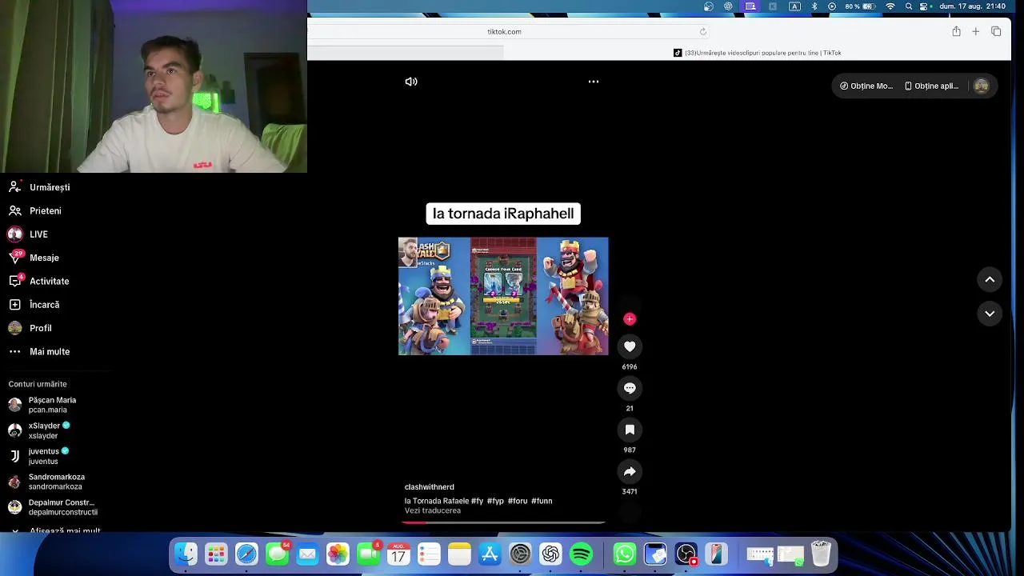Show Safari tab overview

tap(996, 31)
